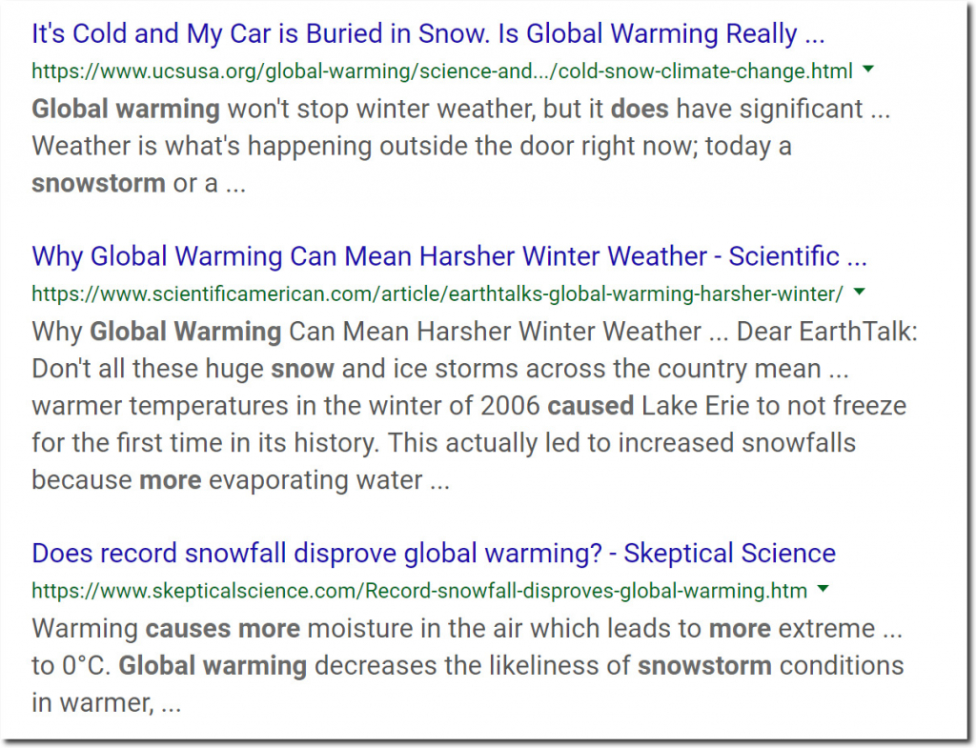Click bold "snowstorm" in Skeptical Science snippet

(704, 666)
